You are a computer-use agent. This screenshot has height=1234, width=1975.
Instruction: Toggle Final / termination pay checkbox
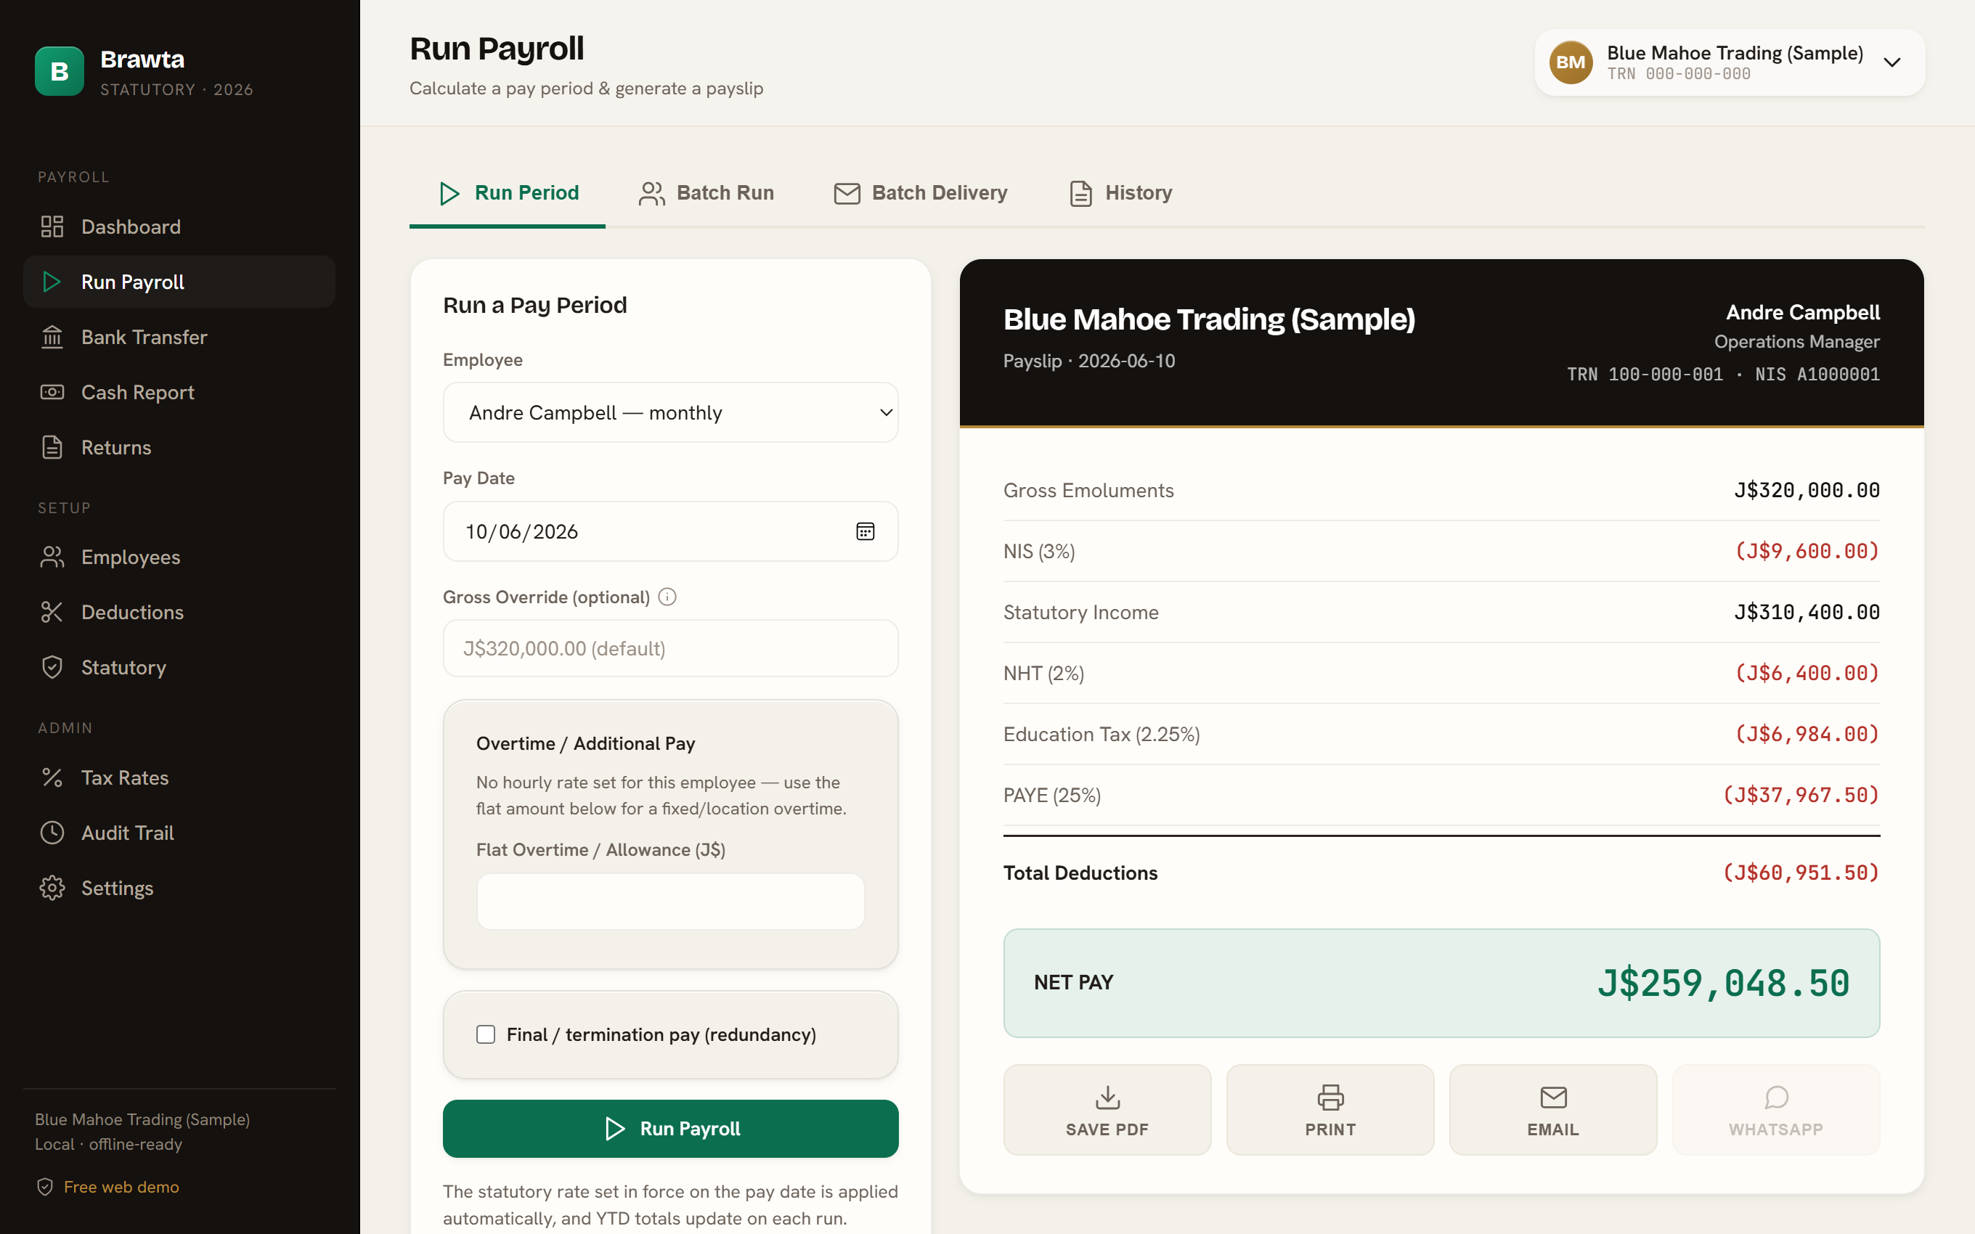486,1034
